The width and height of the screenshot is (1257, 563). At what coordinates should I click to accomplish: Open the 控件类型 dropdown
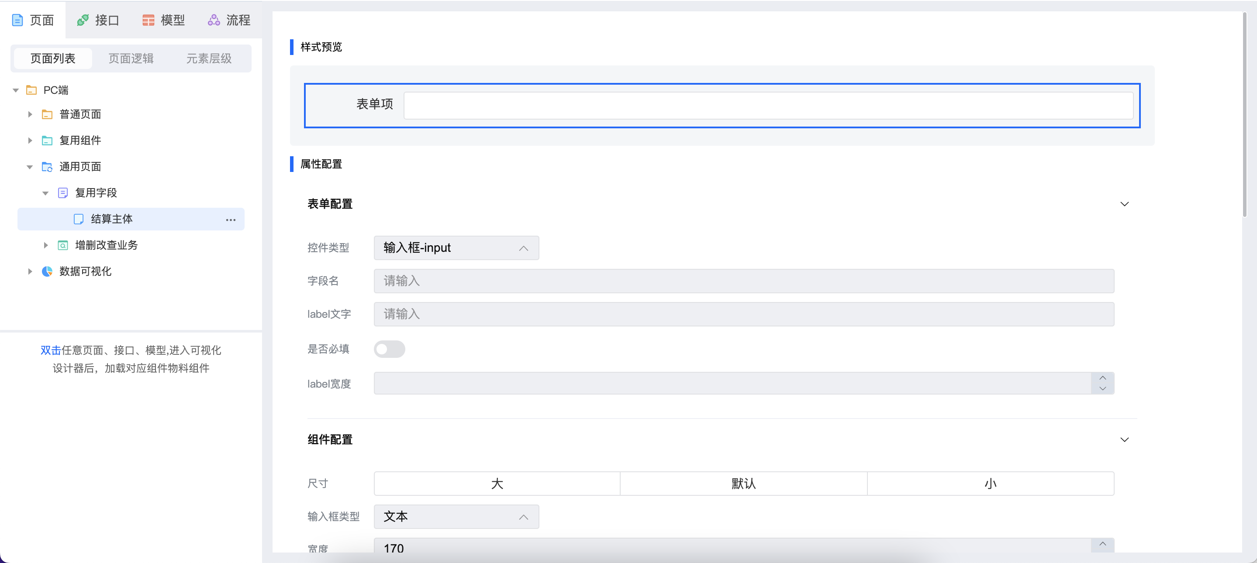(456, 247)
